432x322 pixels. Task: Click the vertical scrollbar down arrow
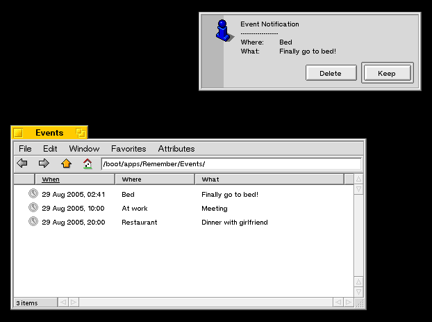click(358, 292)
